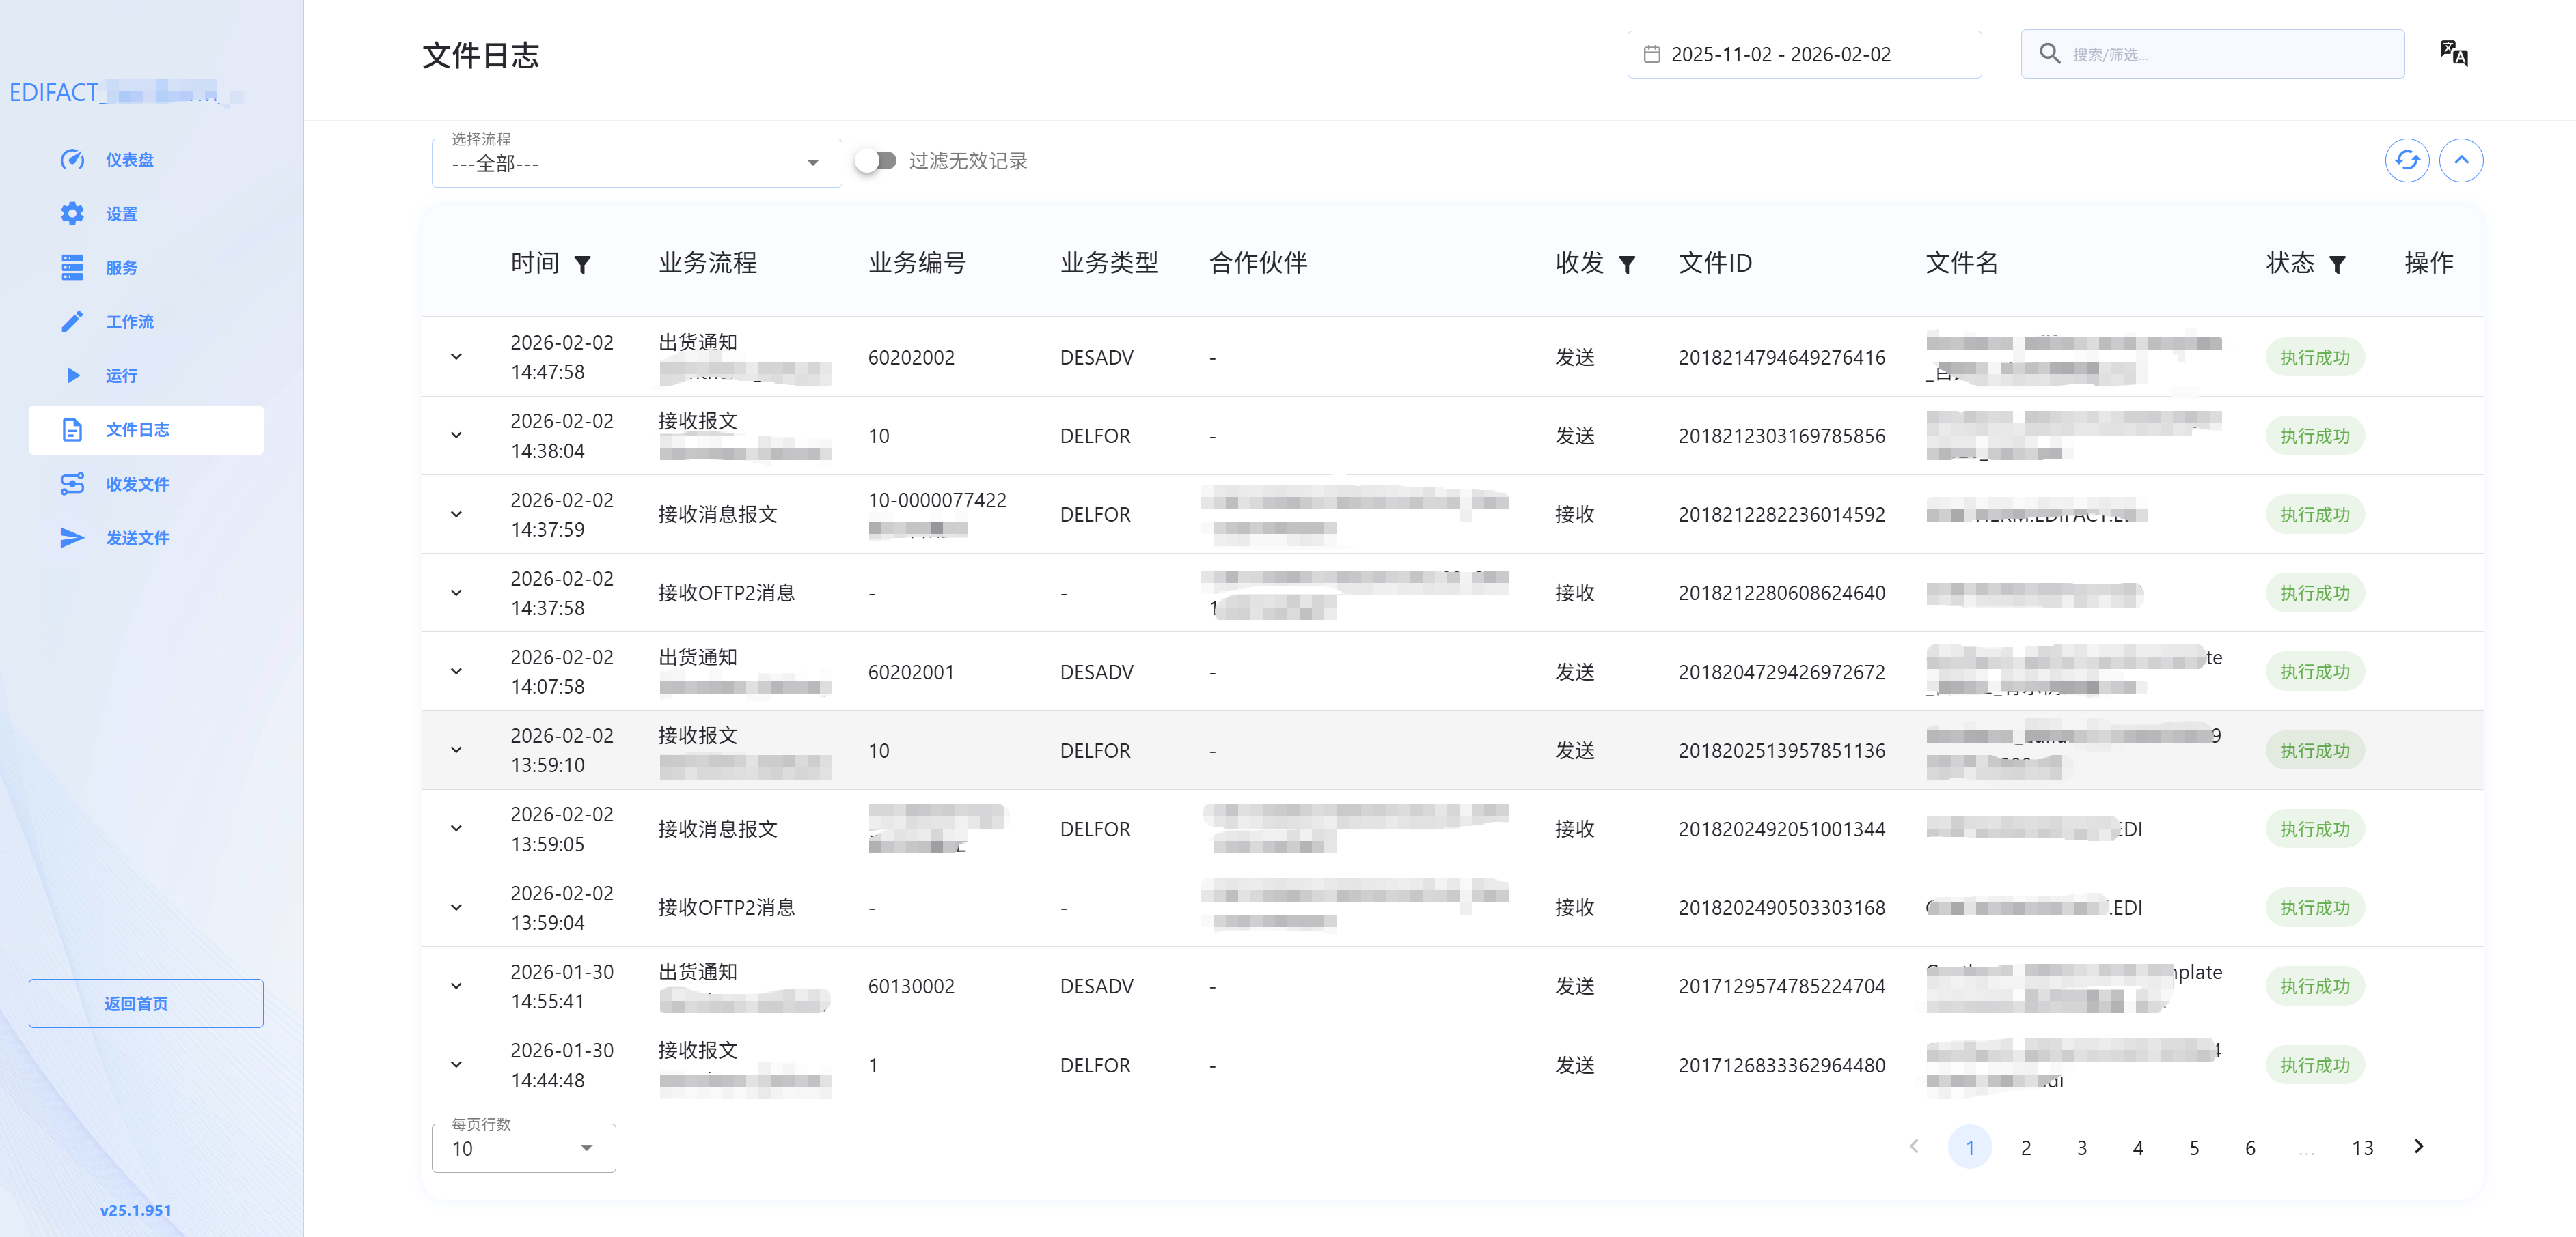Refresh the file log table
Viewport: 2576px width, 1237px height.
click(x=2407, y=160)
